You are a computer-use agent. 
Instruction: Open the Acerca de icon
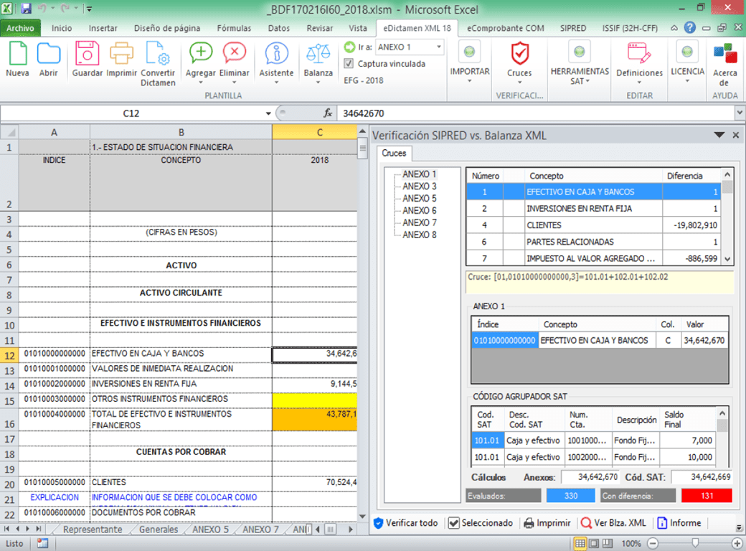pyautogui.click(x=724, y=54)
